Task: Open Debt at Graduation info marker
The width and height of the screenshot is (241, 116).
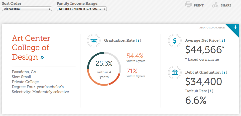Action: tap(224, 72)
